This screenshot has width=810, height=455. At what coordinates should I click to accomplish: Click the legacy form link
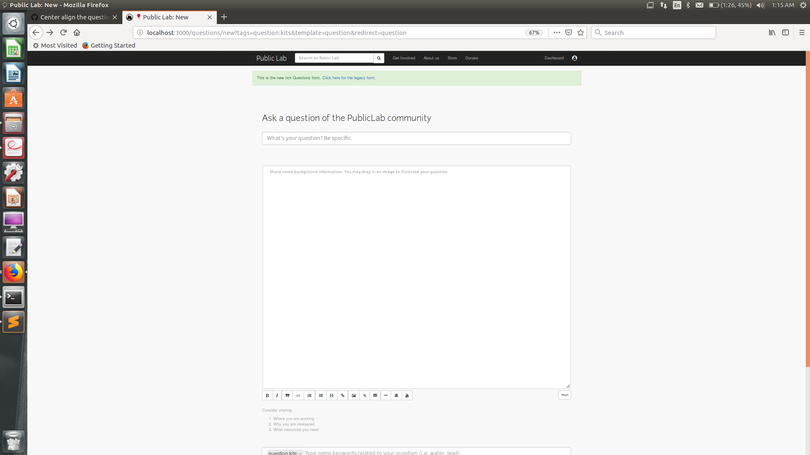pos(348,78)
